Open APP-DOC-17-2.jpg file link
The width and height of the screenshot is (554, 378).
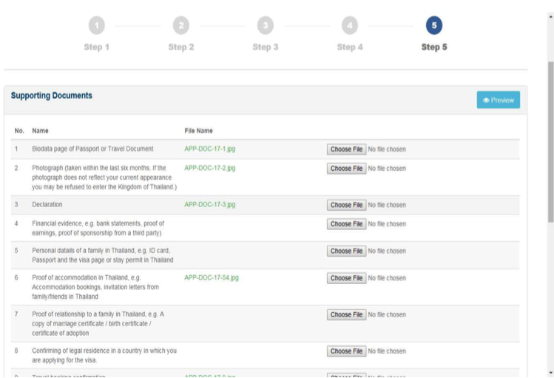click(x=209, y=168)
